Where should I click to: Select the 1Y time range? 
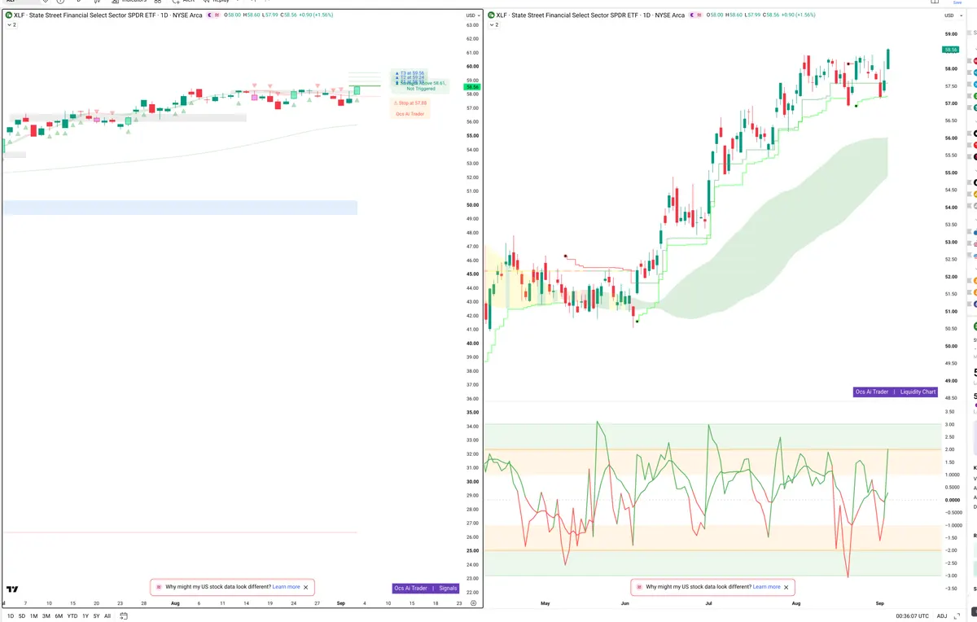pos(85,616)
